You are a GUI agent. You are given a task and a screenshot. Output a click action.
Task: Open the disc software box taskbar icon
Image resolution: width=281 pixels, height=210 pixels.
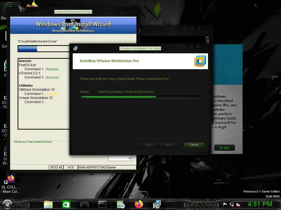tap(121, 204)
